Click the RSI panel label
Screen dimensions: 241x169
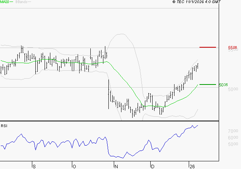click(x=4, y=126)
